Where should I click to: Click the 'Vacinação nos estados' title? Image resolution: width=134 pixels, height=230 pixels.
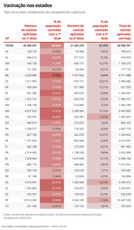[28, 5]
